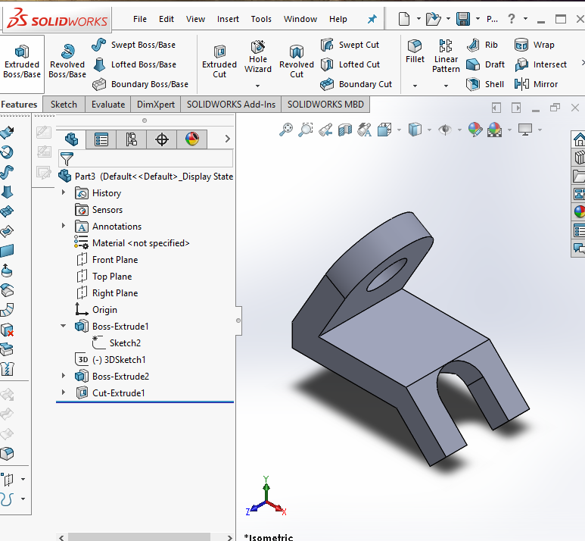The width and height of the screenshot is (585, 541).
Task: Expand the Boss-Extrude2 feature
Action: pyautogui.click(x=64, y=376)
